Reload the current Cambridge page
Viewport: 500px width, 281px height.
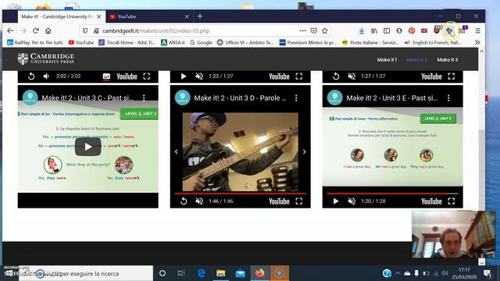(x=35, y=31)
